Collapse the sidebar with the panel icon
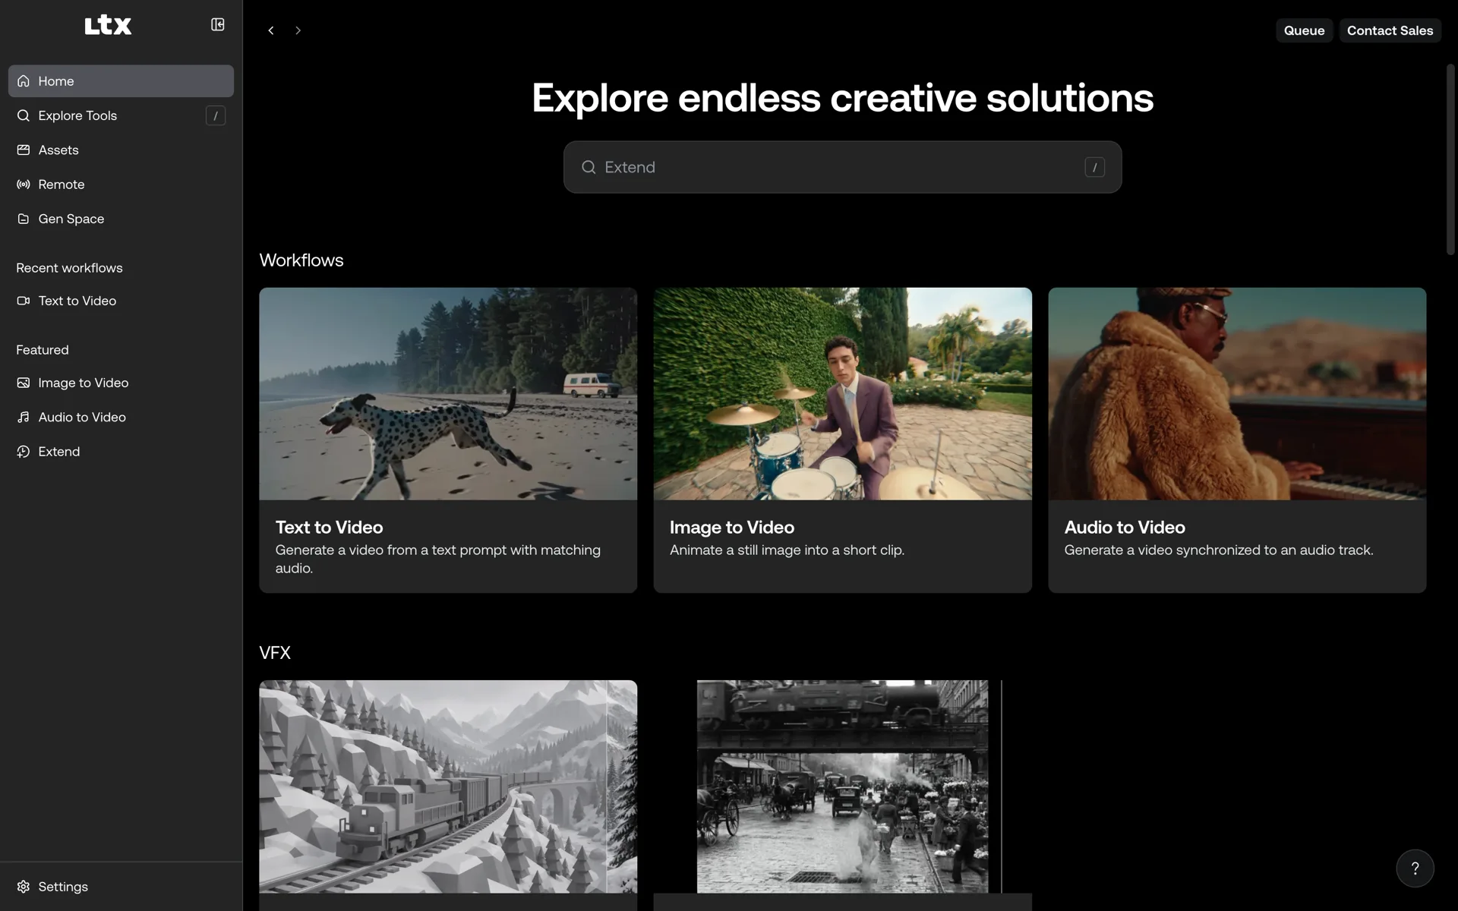The height and width of the screenshot is (911, 1458). tap(218, 25)
